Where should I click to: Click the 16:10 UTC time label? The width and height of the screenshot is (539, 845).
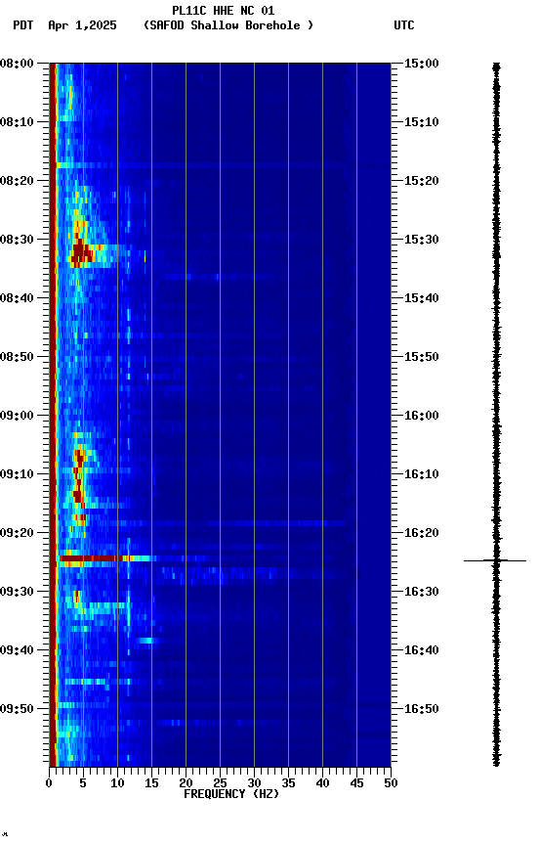pyautogui.click(x=422, y=474)
